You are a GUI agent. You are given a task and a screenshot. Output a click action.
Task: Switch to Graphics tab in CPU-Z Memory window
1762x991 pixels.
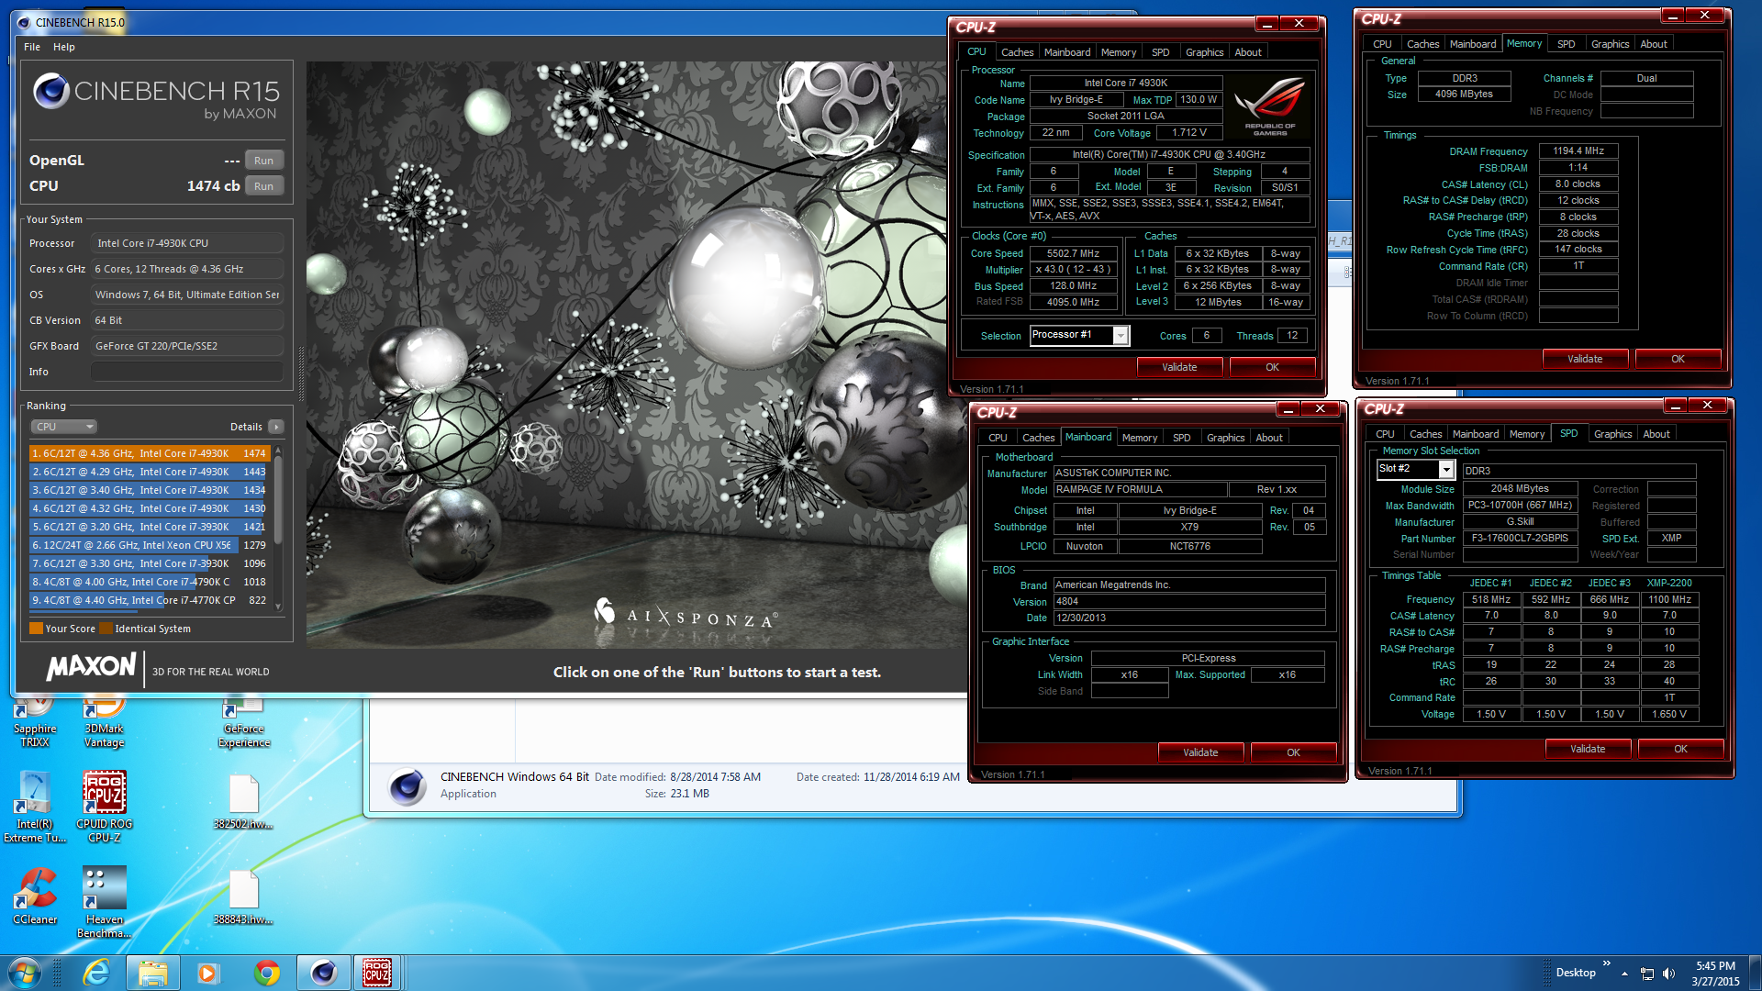1610,44
